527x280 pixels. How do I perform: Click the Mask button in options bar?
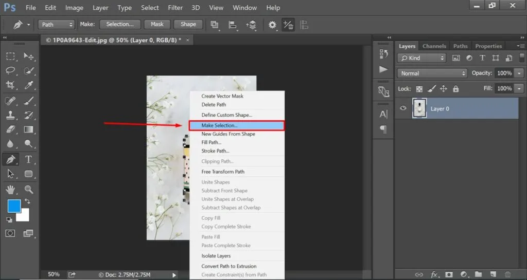157,24
